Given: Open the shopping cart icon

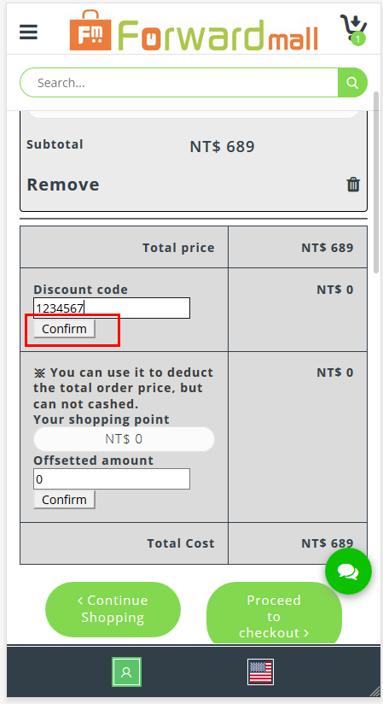Looking at the screenshot, I should pyautogui.click(x=353, y=29).
